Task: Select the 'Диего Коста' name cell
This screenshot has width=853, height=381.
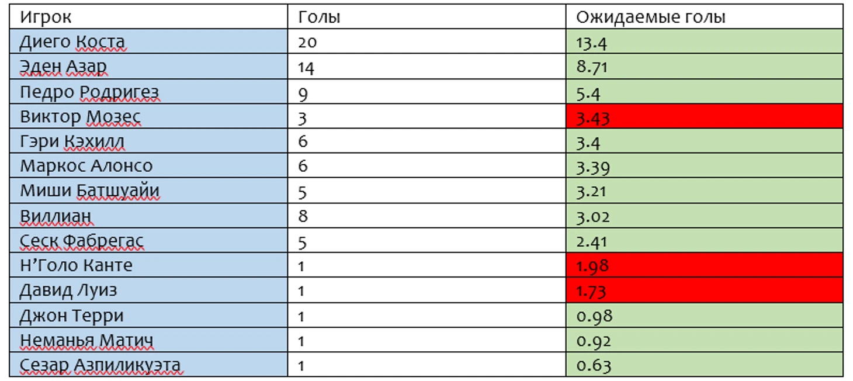Action: [x=148, y=42]
